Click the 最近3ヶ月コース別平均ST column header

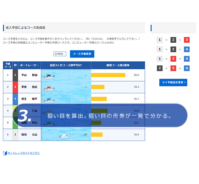pyautogui.click(x=66, y=65)
